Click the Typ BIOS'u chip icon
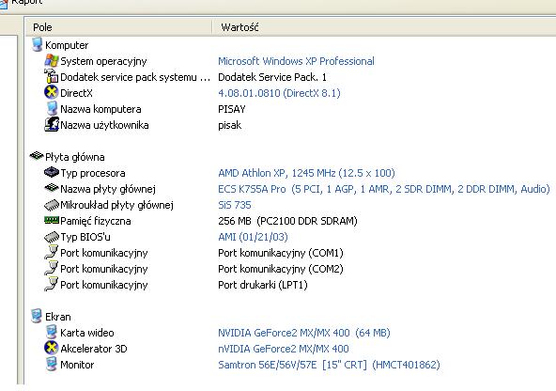Screen dimensions: 556x391 pyautogui.click(x=52, y=237)
